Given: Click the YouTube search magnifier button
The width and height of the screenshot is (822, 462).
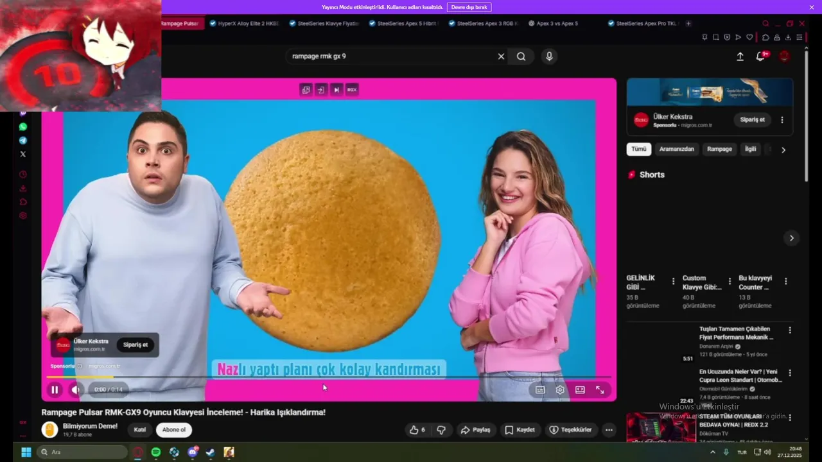Looking at the screenshot, I should click(521, 56).
